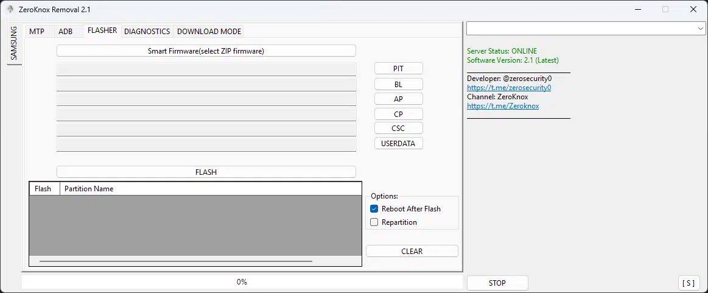708x293 pixels.
Task: Start flashing with the FLASH button
Action: point(206,172)
